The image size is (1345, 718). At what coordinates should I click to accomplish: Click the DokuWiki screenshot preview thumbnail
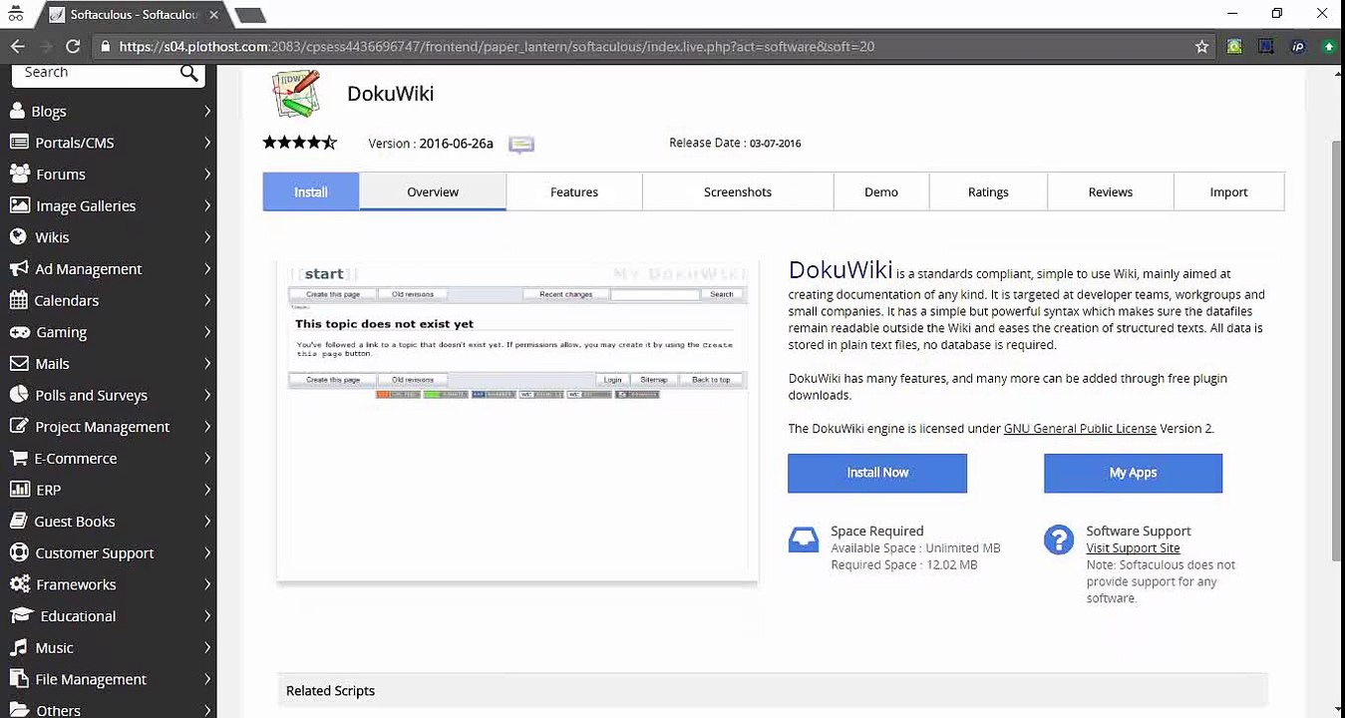(517, 421)
